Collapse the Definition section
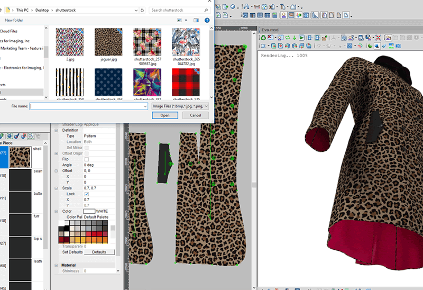Screen dimensions: 423x290 pyautogui.click(x=56, y=130)
